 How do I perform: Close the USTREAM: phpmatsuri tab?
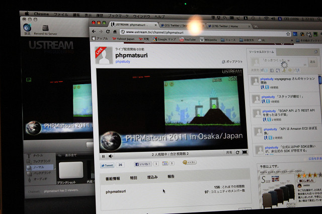[x=155, y=25]
